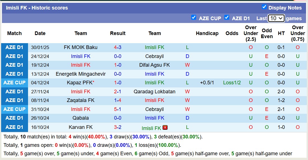Open the Karvan FK team link
308x160 pixels.
pos(81,127)
